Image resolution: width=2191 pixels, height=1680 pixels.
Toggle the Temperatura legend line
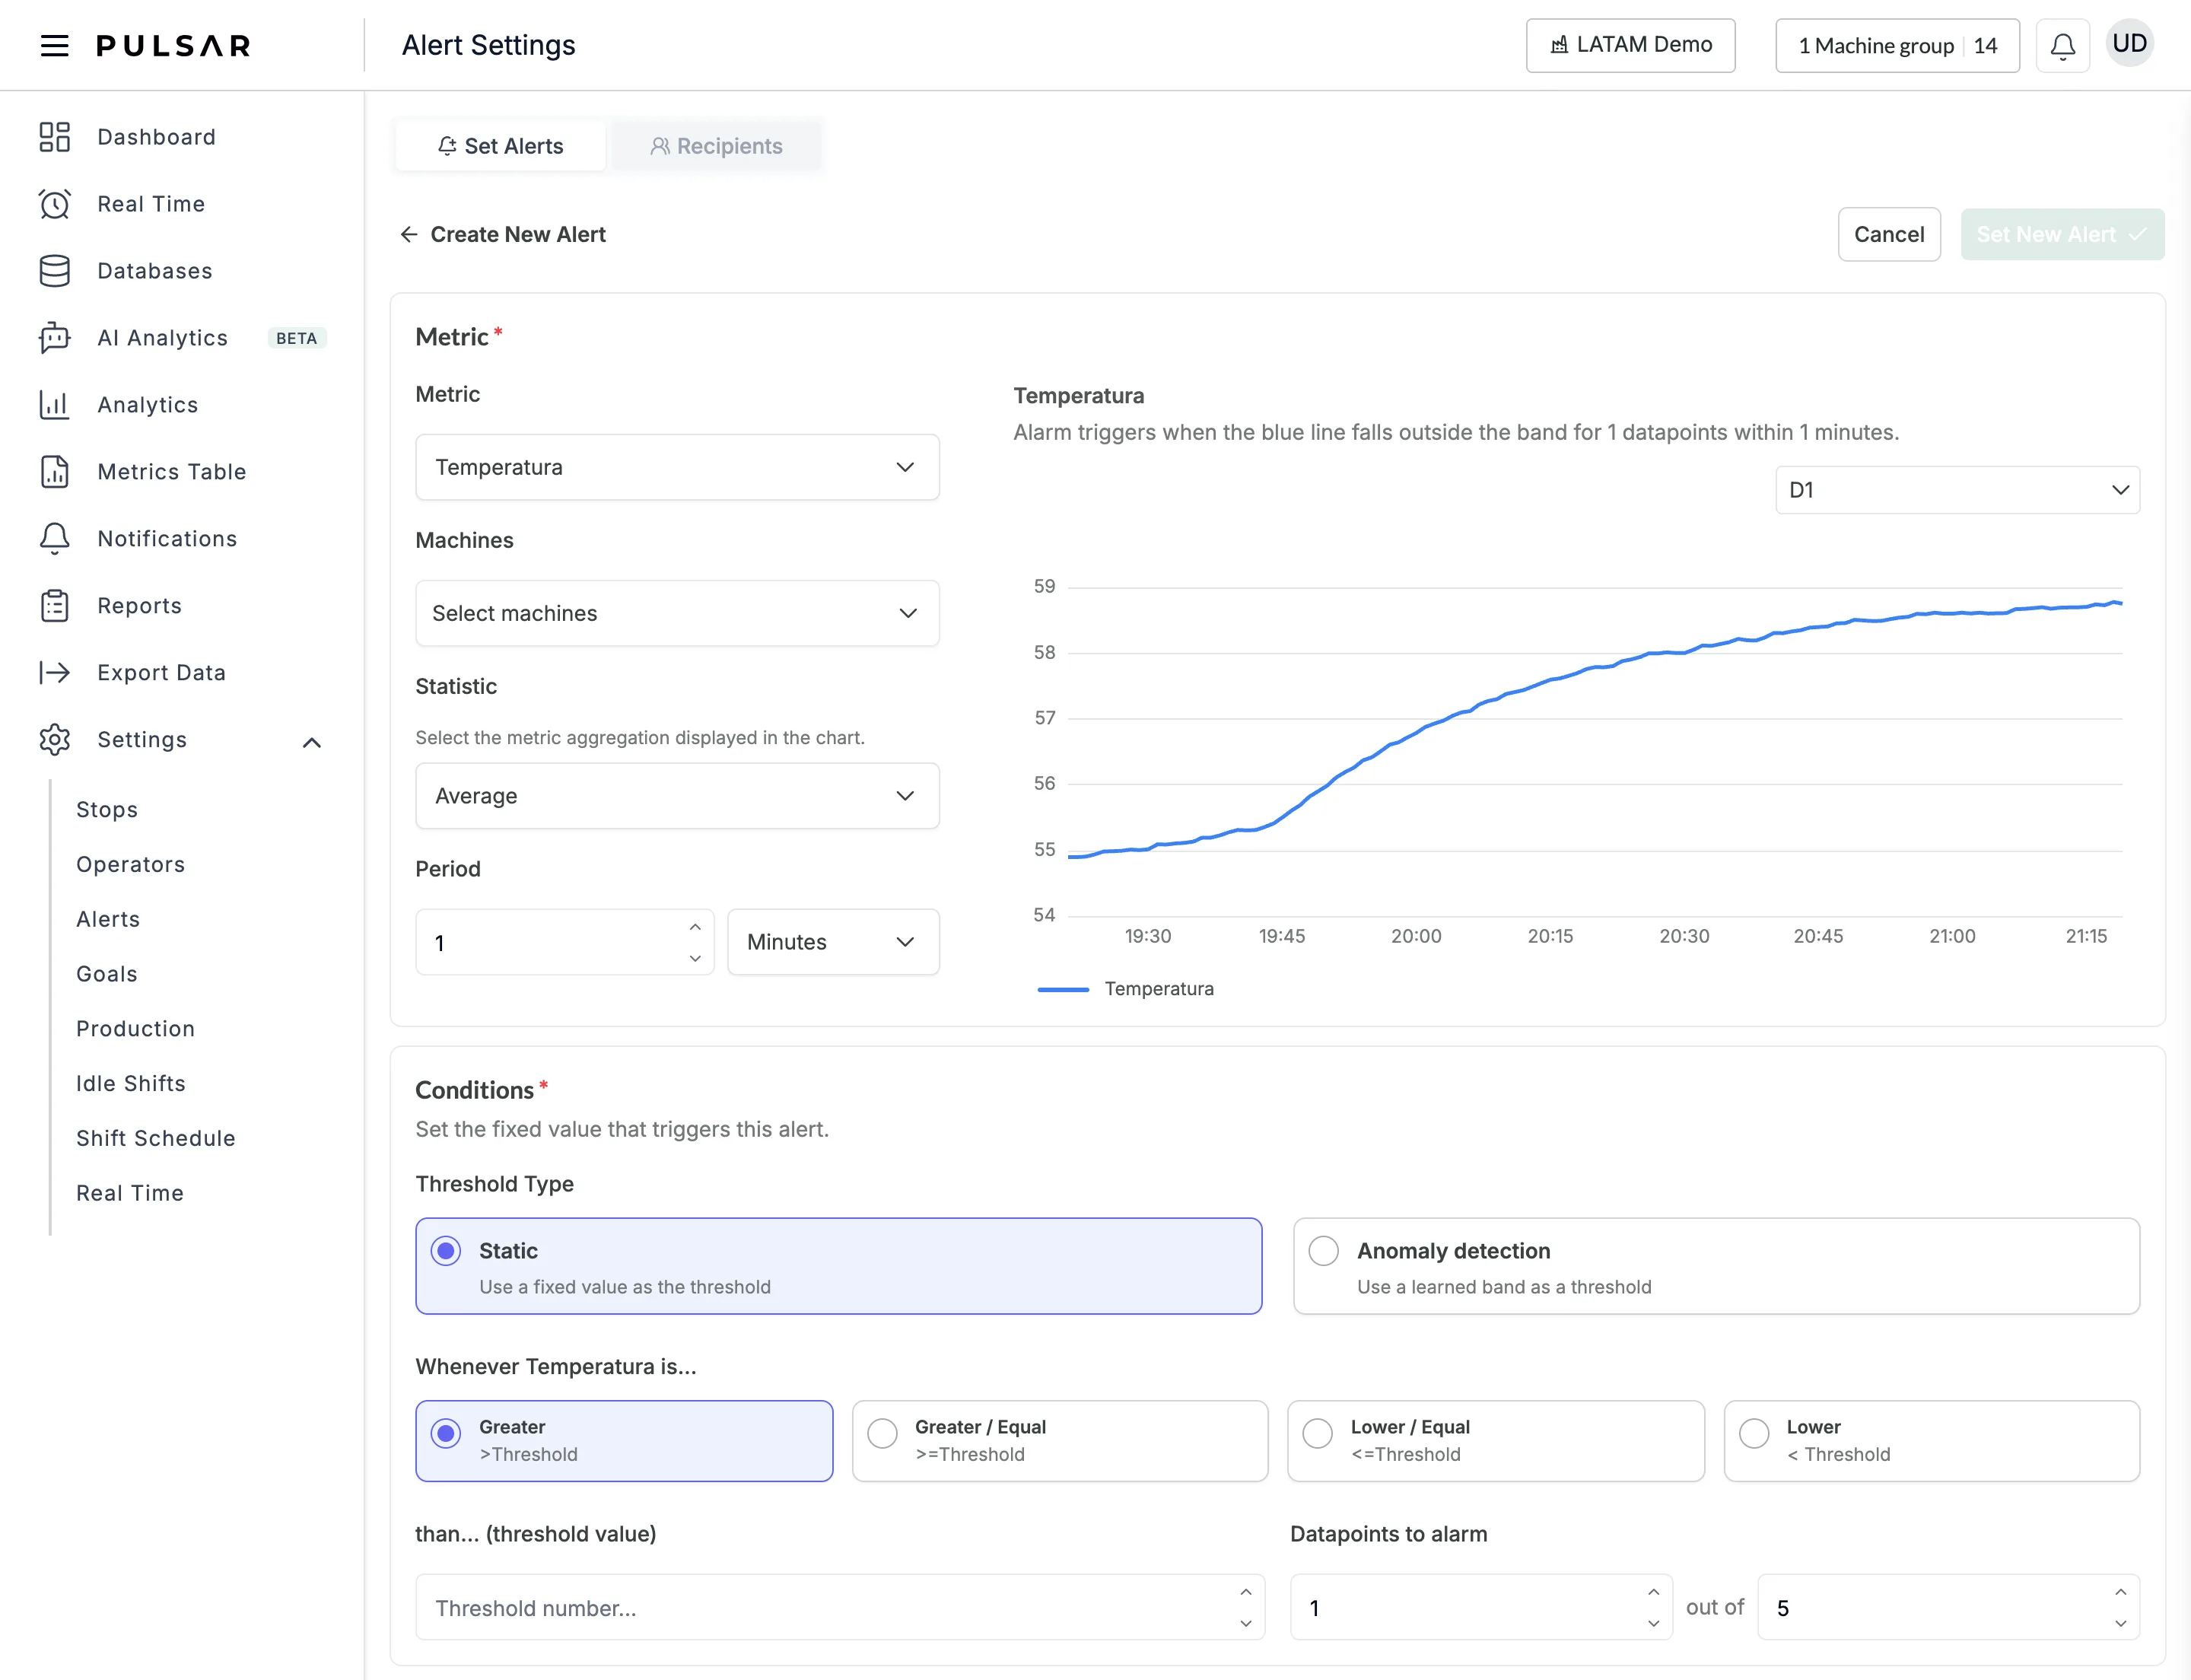tap(1125, 989)
